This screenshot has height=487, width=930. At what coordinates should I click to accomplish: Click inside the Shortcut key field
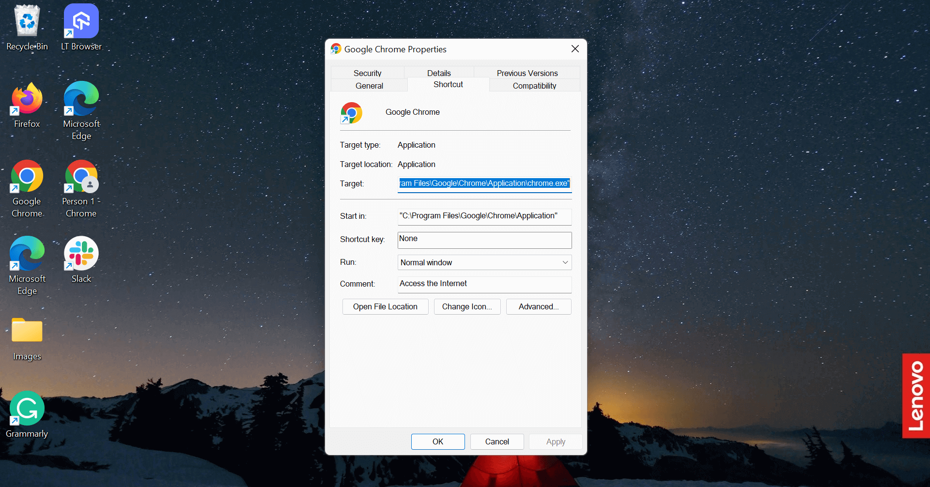coord(484,240)
